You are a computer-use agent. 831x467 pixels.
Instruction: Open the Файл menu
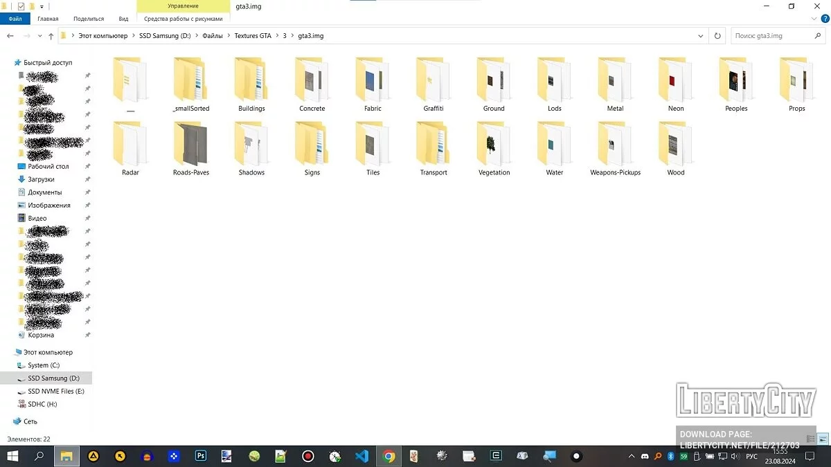[x=15, y=19]
